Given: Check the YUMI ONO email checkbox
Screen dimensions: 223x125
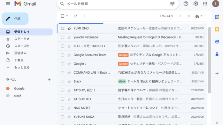Looking at the screenshot, I should click(x=63, y=28).
